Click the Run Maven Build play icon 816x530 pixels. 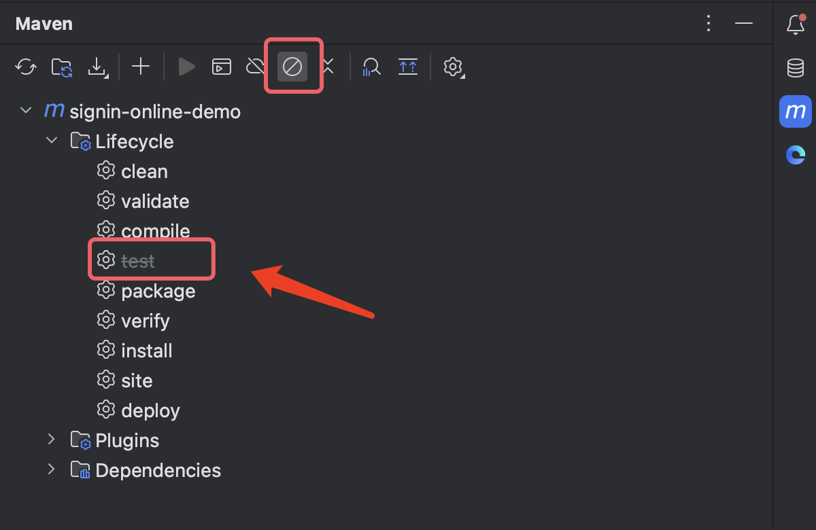point(186,67)
